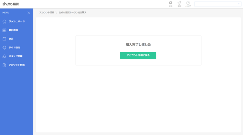This screenshot has width=243, height=135.
Task: Click 購入完了しました heading text
Action: [x=139, y=45]
